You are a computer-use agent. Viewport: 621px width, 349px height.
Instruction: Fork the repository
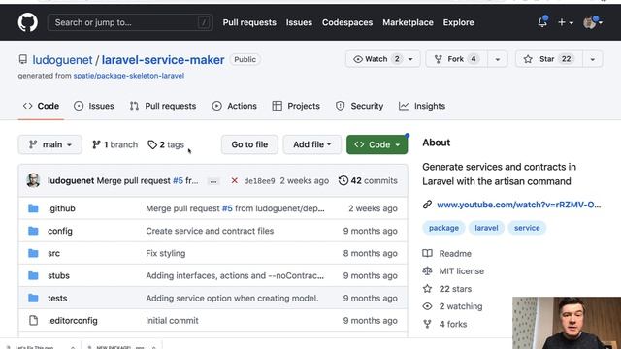456,59
